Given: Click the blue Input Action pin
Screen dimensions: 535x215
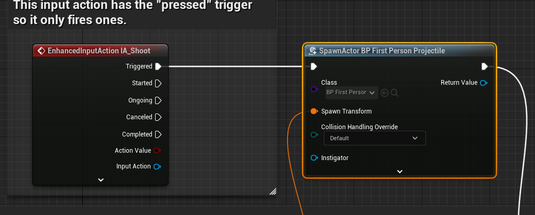Looking at the screenshot, I should point(157,167).
